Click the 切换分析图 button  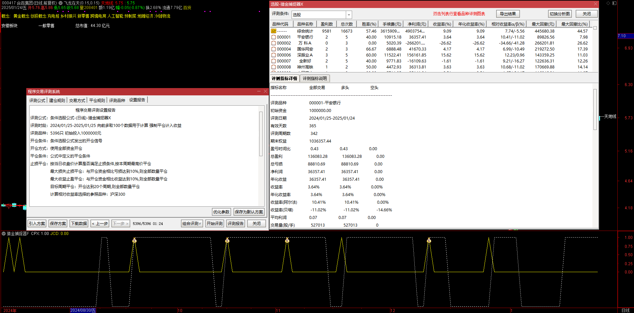pos(560,14)
